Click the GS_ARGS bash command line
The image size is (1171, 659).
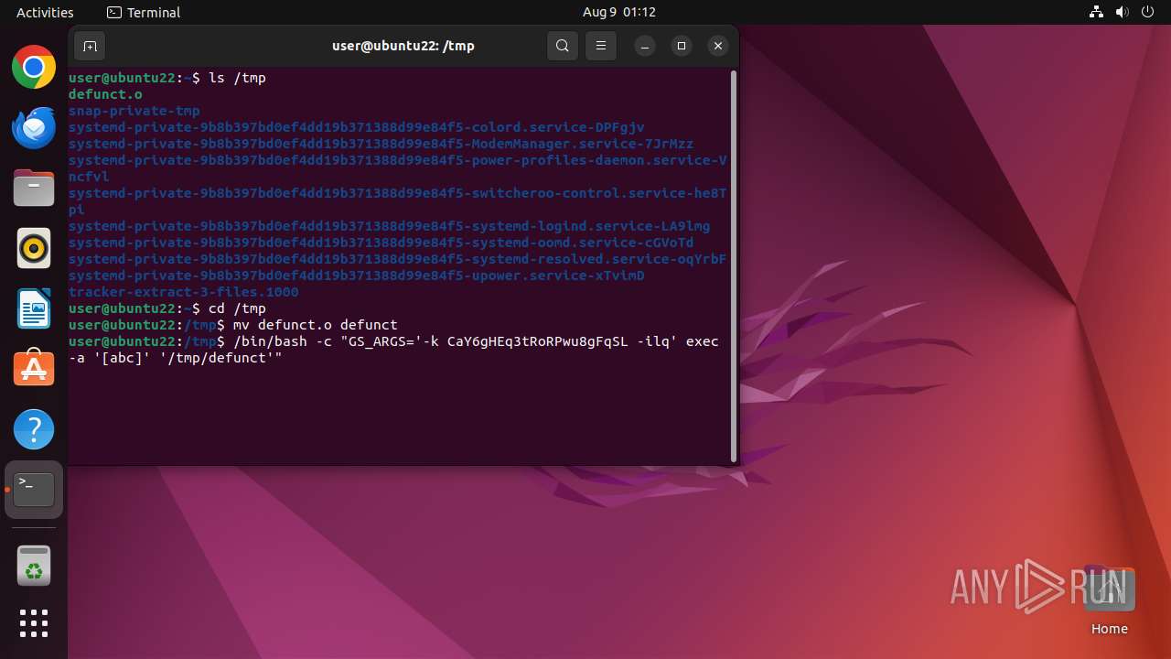(393, 350)
